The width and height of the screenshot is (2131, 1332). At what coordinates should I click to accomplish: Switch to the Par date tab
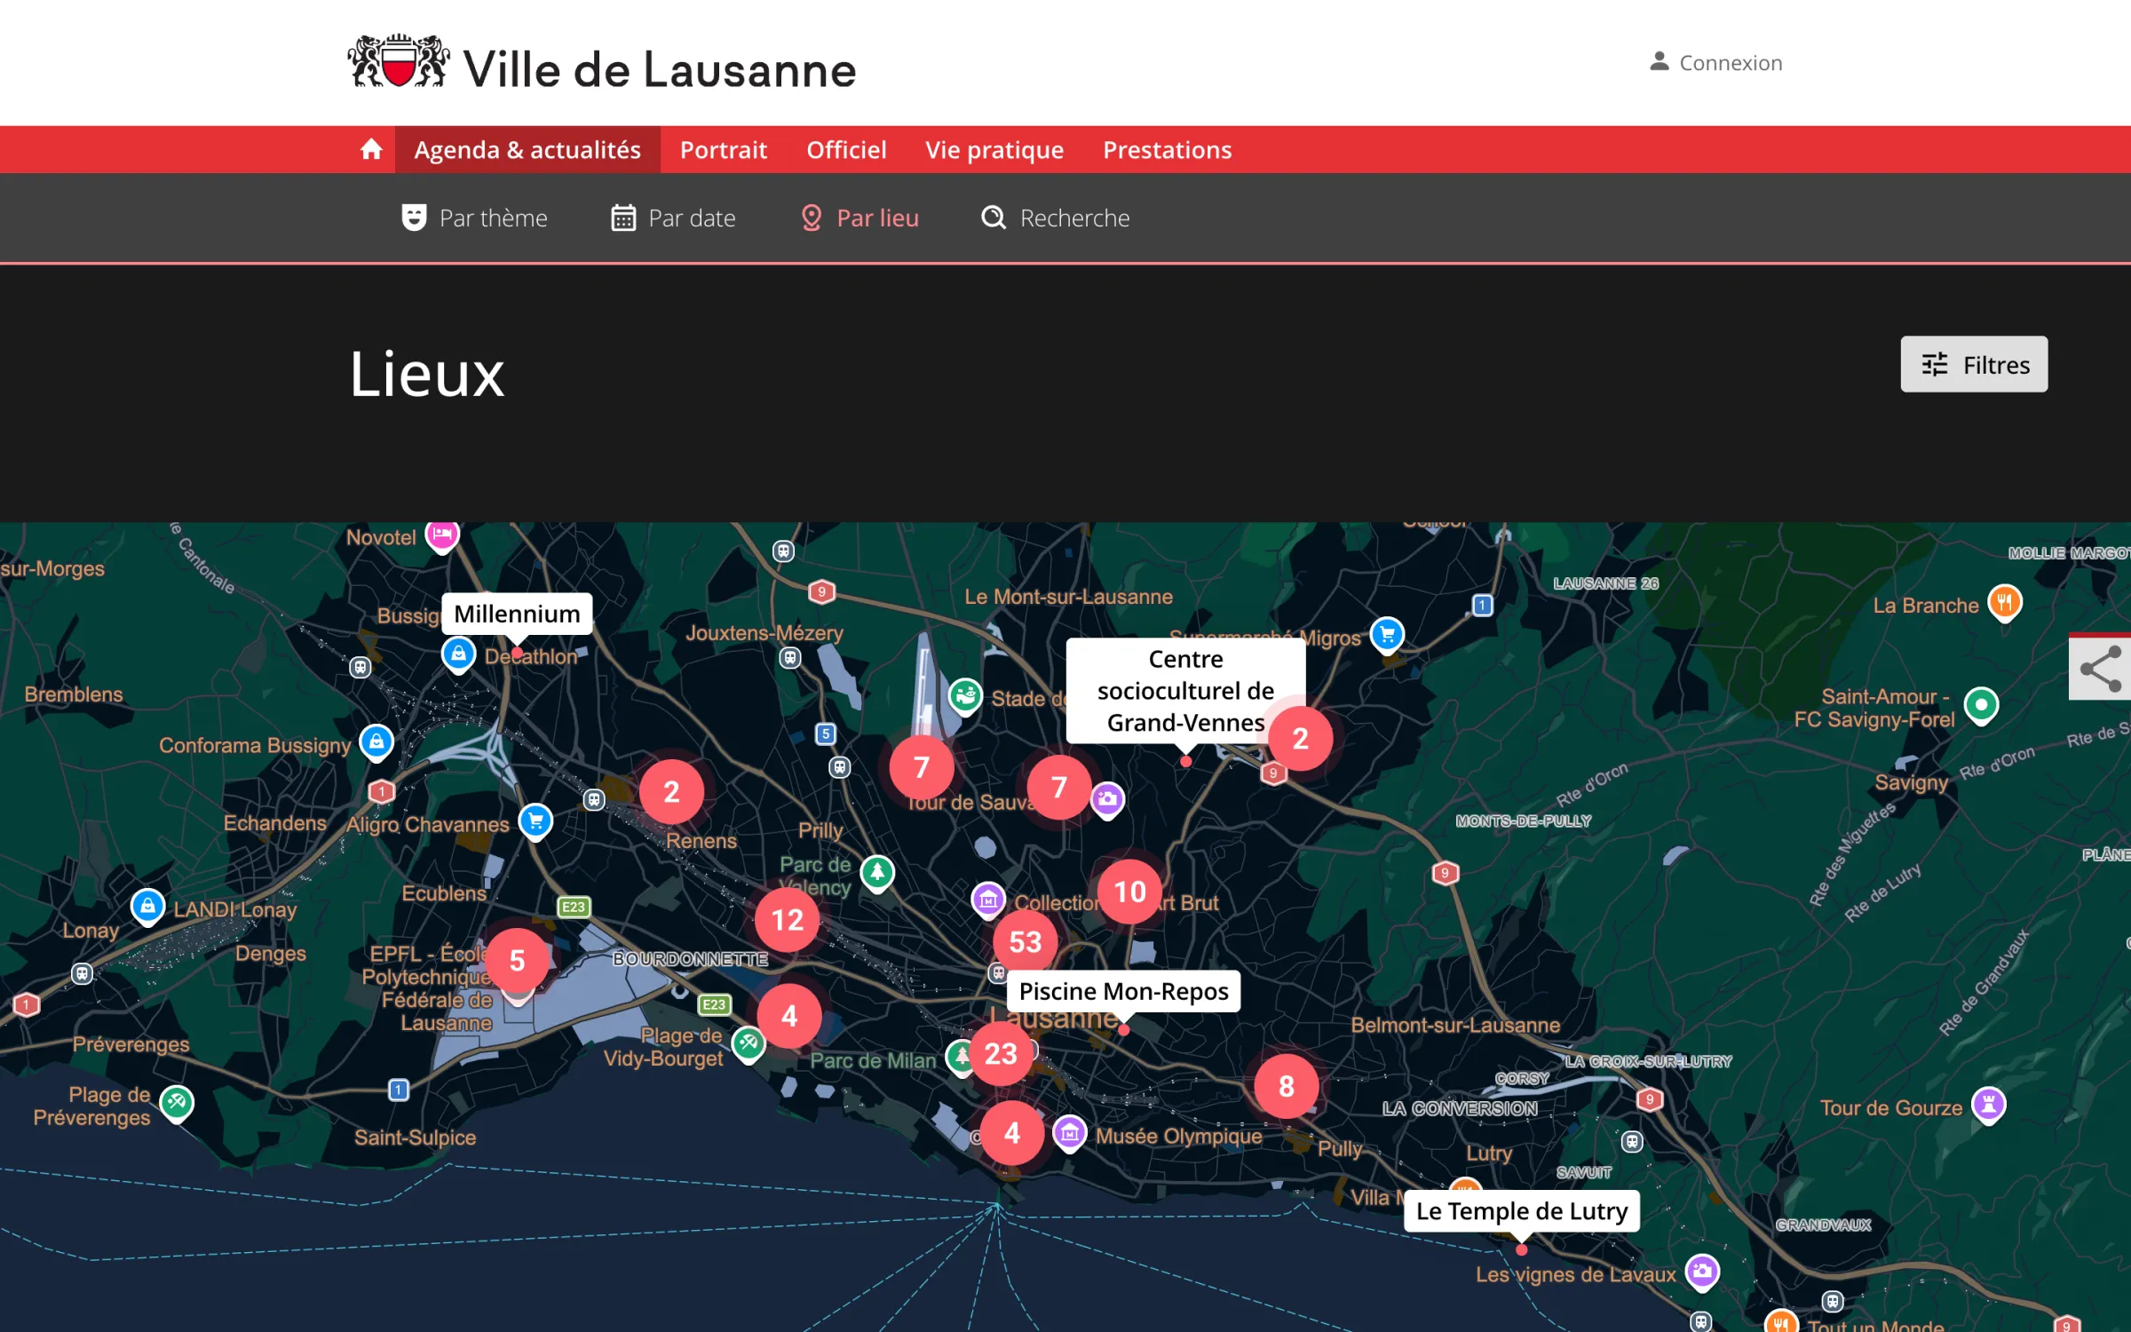(673, 218)
